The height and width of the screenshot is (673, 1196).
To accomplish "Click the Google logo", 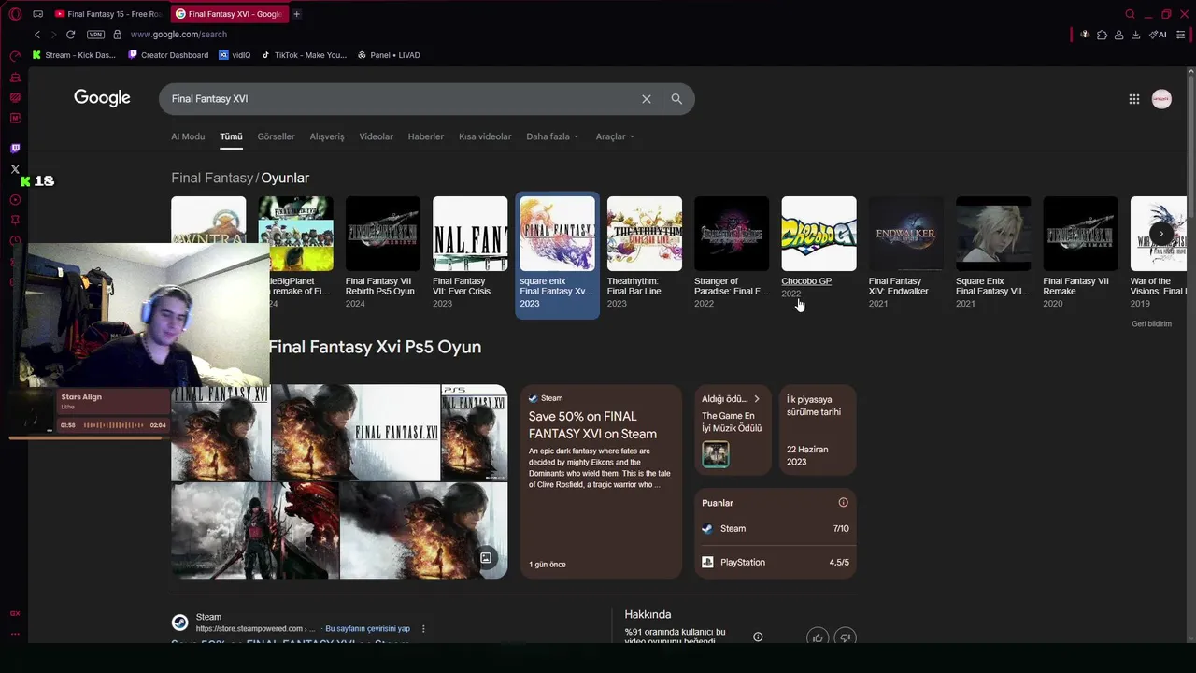I will pos(102,98).
